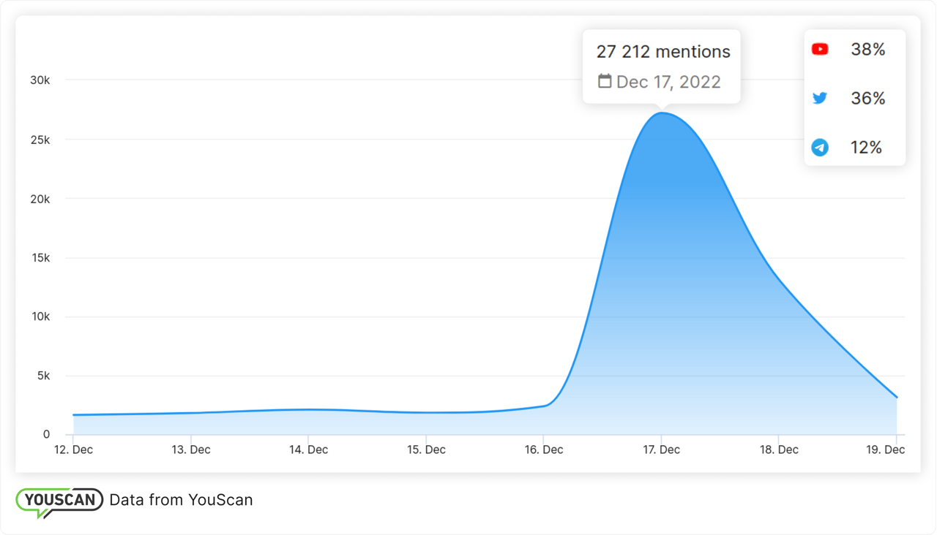The height and width of the screenshot is (535, 937).
Task: Click the "15k" y-axis label
Action: pos(40,258)
